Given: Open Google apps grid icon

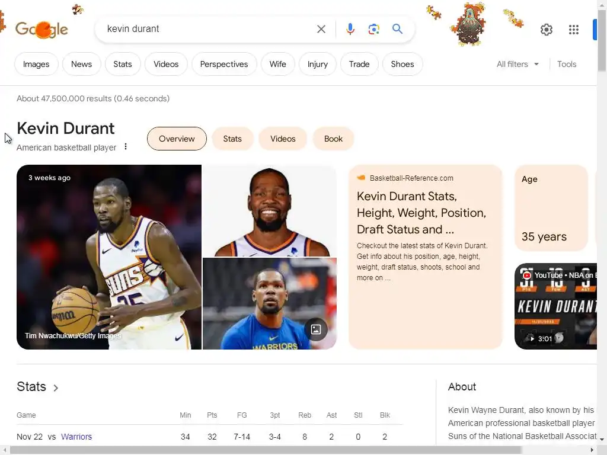Looking at the screenshot, I should coord(574,30).
